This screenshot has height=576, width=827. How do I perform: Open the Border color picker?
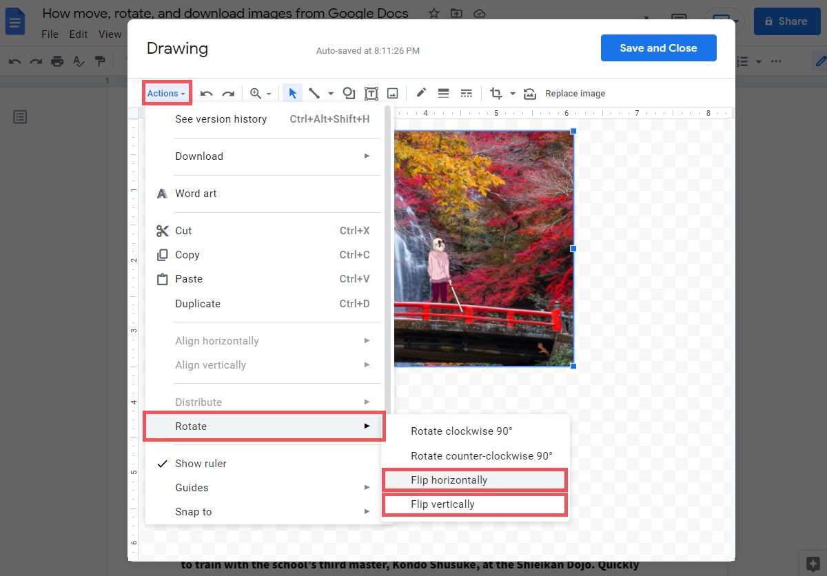[x=421, y=92]
